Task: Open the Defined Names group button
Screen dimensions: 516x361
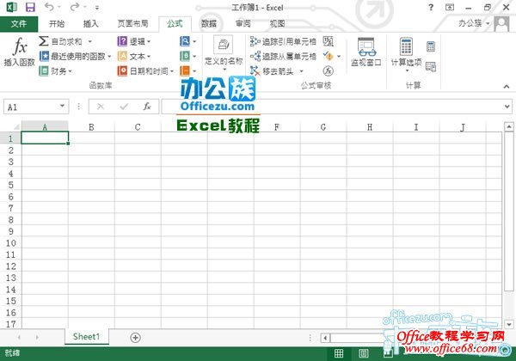Action: coord(224,52)
